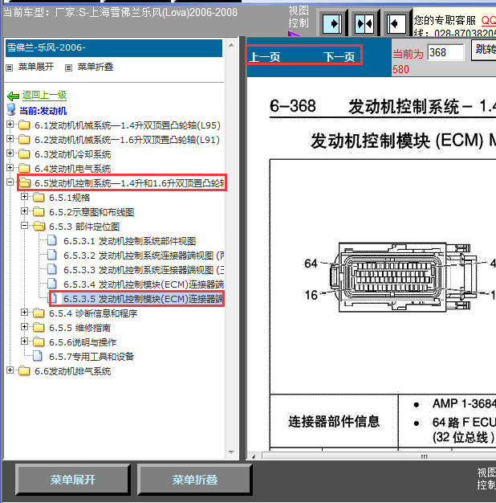Expand the 6.4发动机电气系统 node
This screenshot has height=503, width=496.
click(x=10, y=167)
